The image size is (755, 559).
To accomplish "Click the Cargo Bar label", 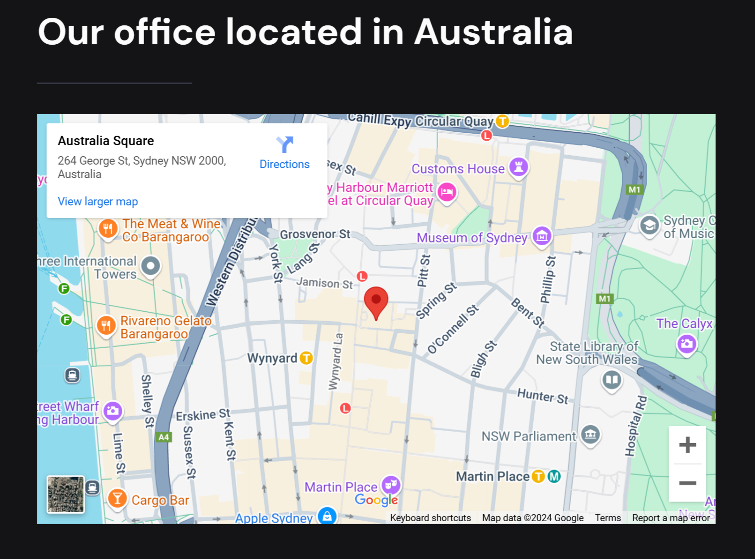I will point(160,500).
